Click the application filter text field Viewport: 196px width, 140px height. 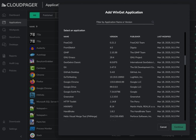point(123,22)
